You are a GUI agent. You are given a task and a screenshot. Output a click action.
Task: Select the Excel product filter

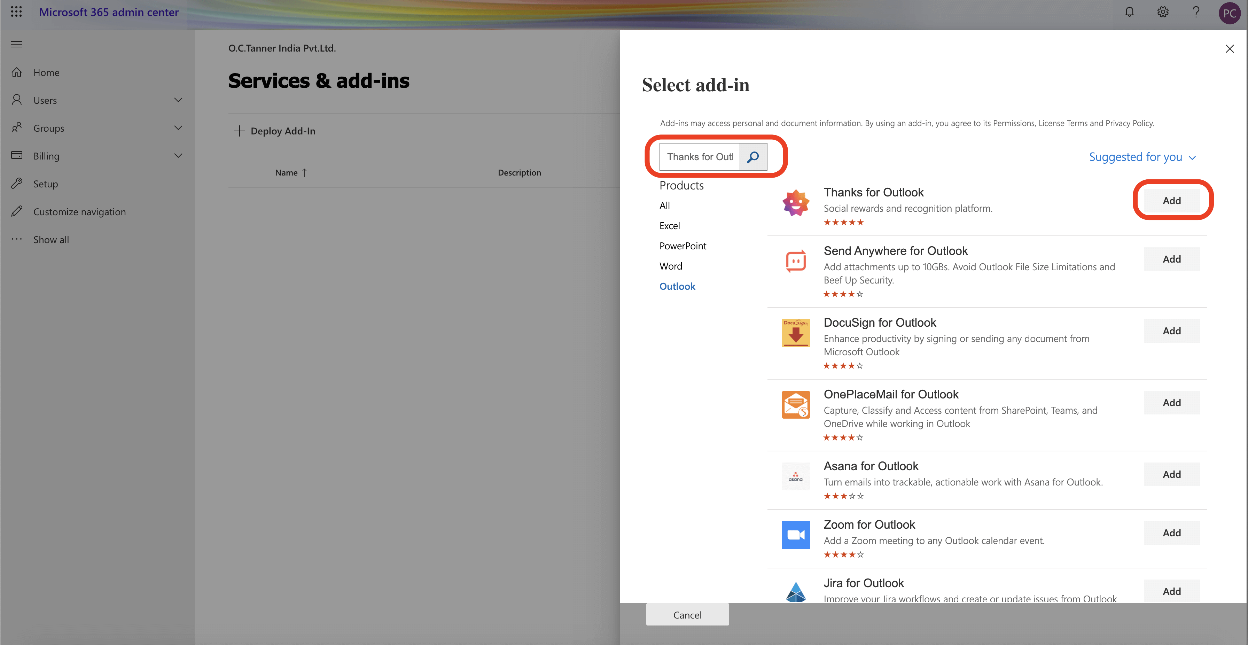tap(670, 226)
